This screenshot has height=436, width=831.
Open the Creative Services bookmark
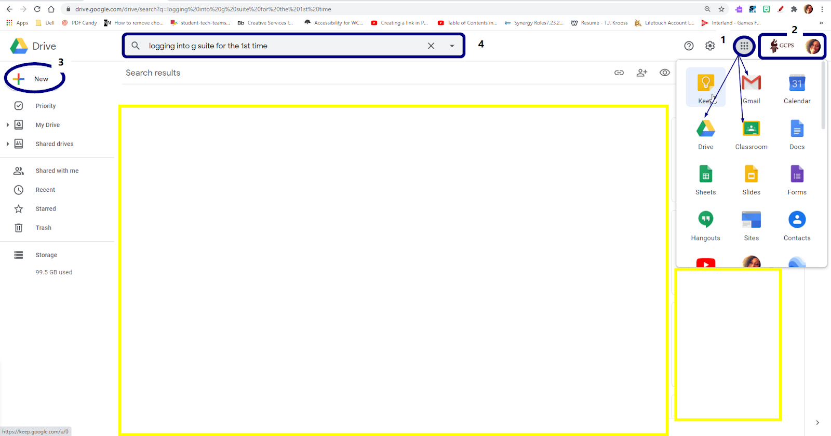pyautogui.click(x=265, y=23)
